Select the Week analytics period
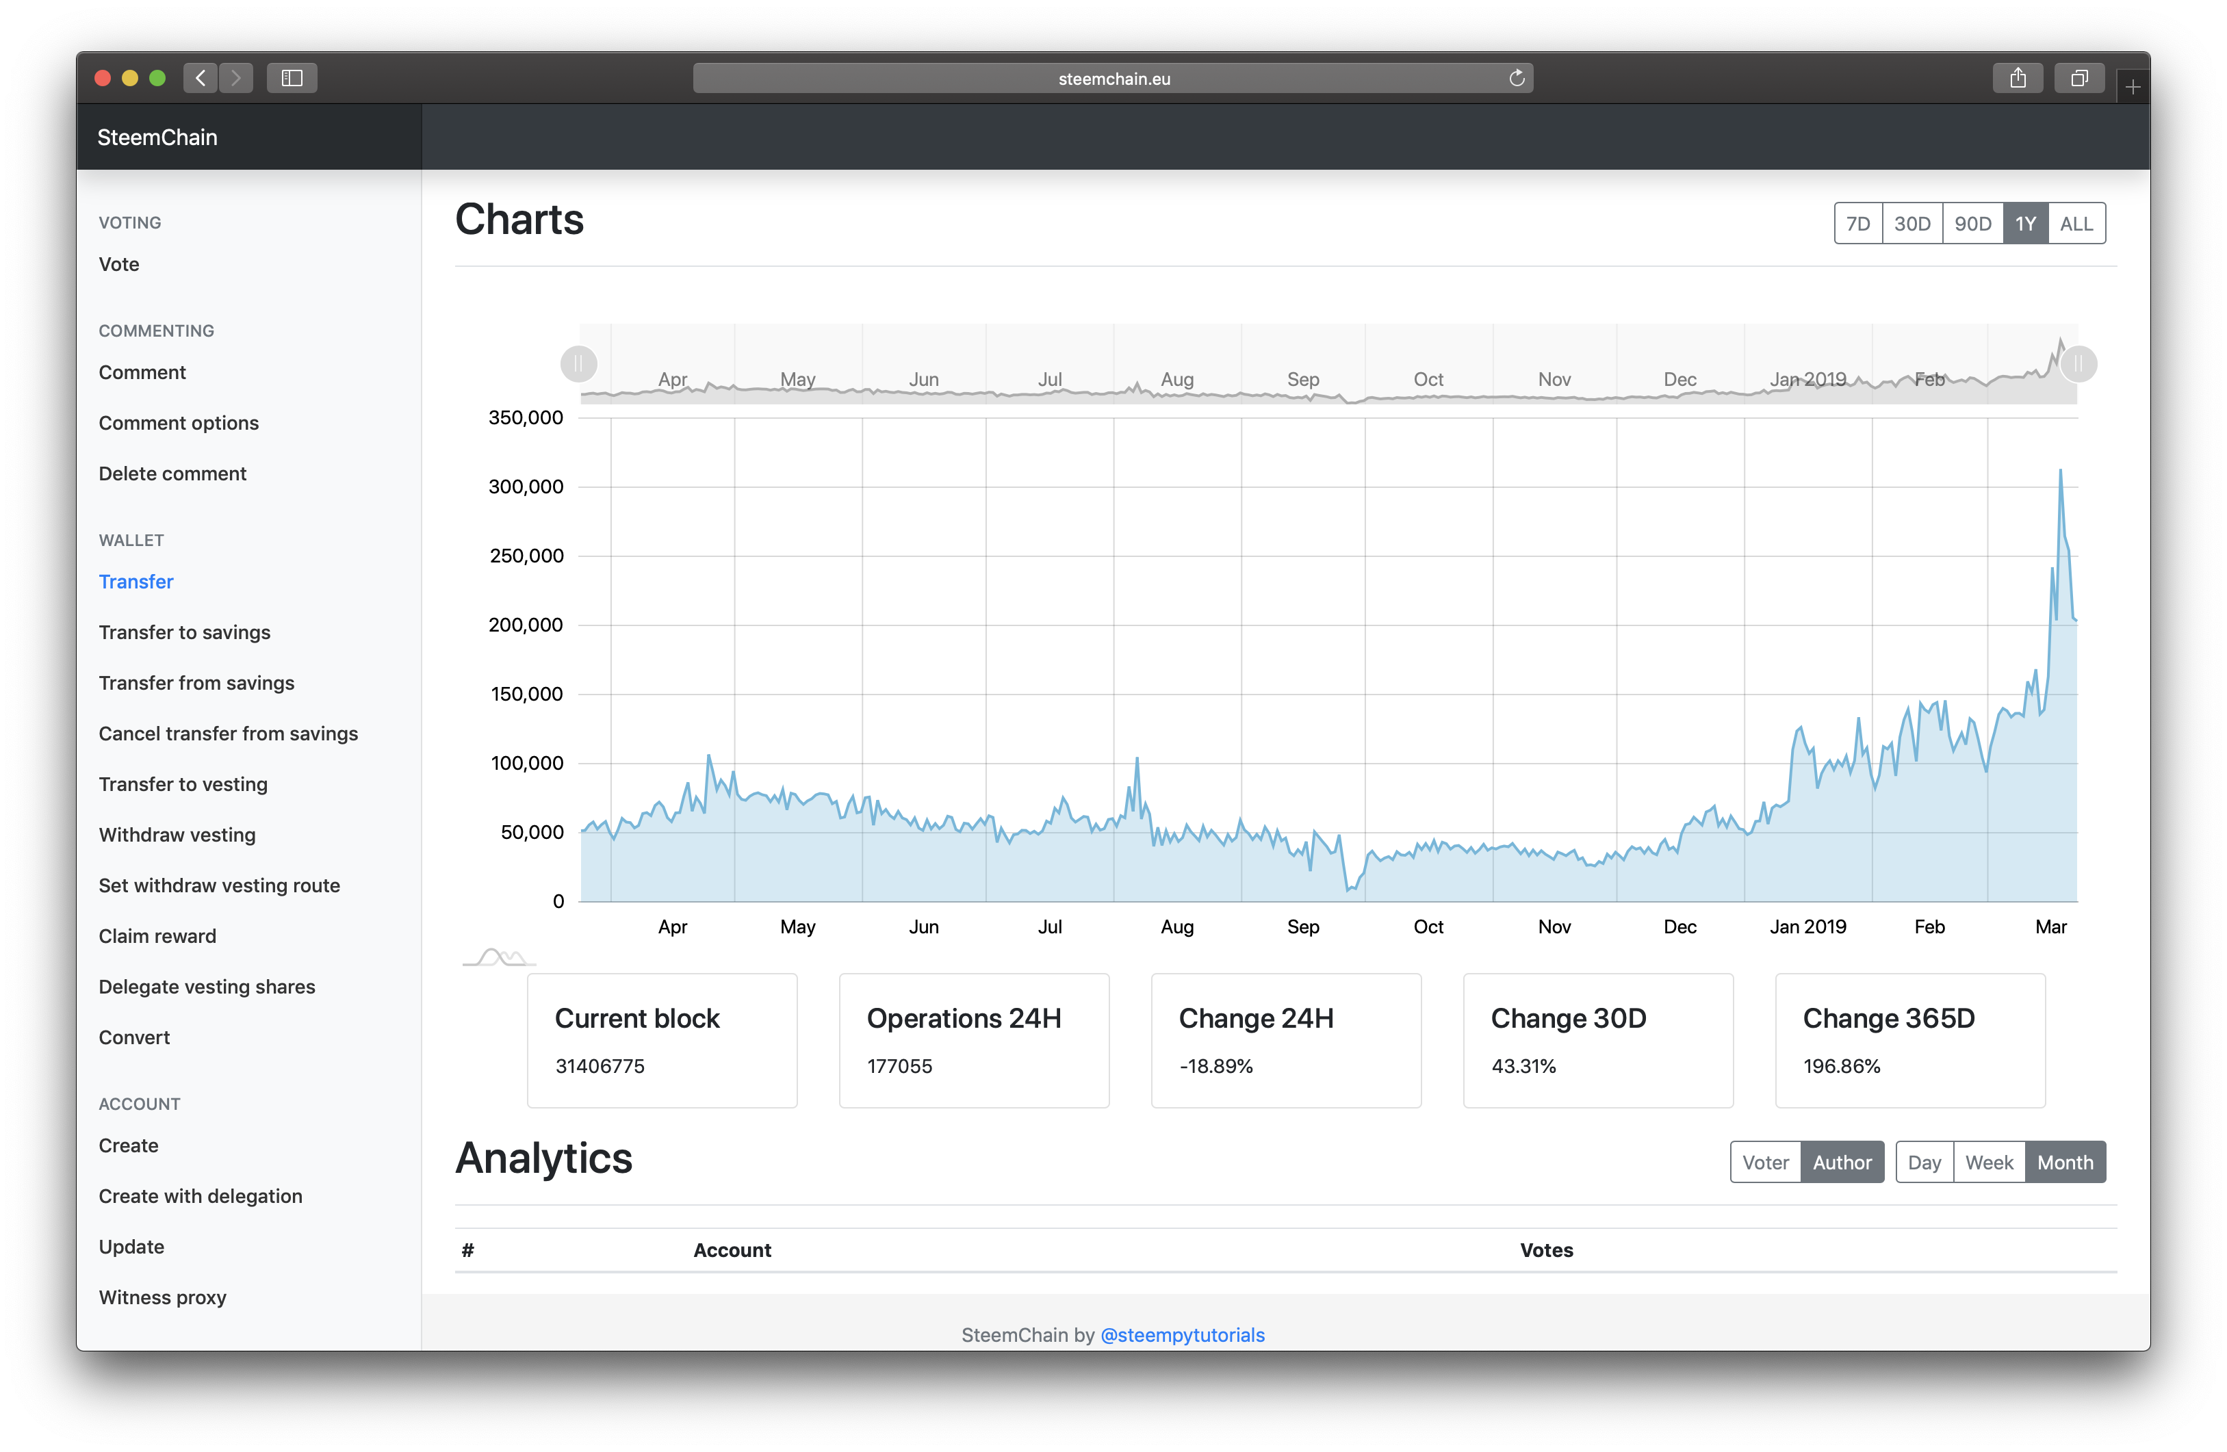 click(1988, 1162)
